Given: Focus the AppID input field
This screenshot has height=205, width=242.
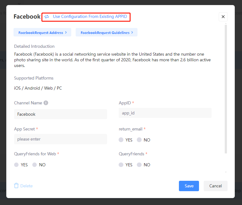Looking at the screenshot, I should 165,113.
